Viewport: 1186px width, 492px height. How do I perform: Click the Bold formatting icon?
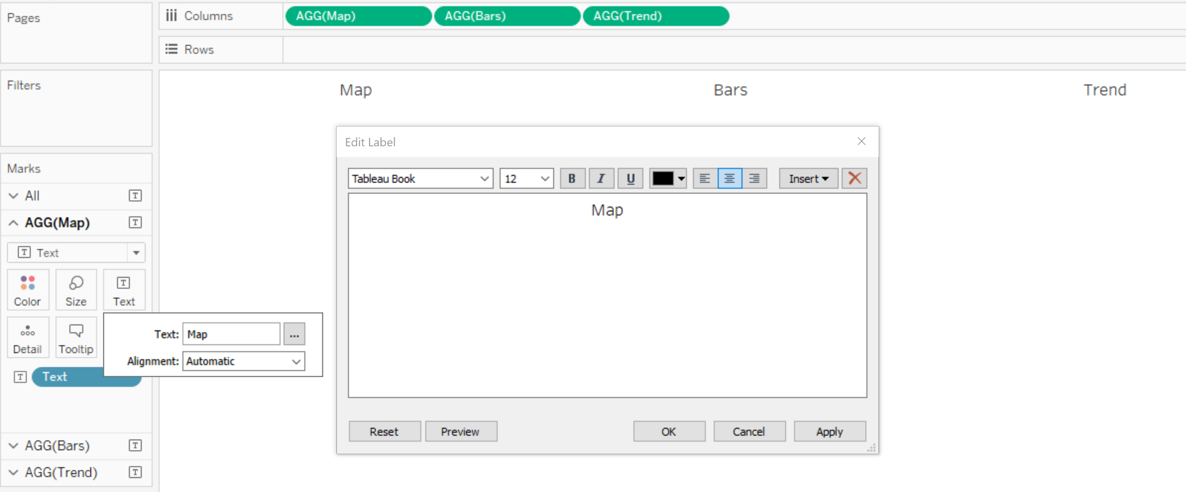tap(573, 178)
